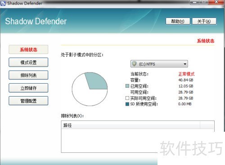Click the 40.84 GB capacity value
The width and height of the screenshot is (225, 165).
pos(186,80)
